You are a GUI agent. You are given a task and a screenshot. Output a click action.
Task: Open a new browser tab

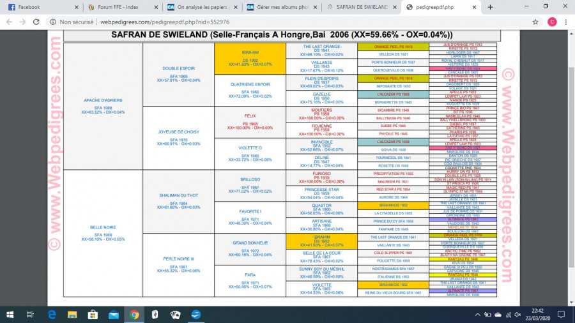click(x=490, y=7)
